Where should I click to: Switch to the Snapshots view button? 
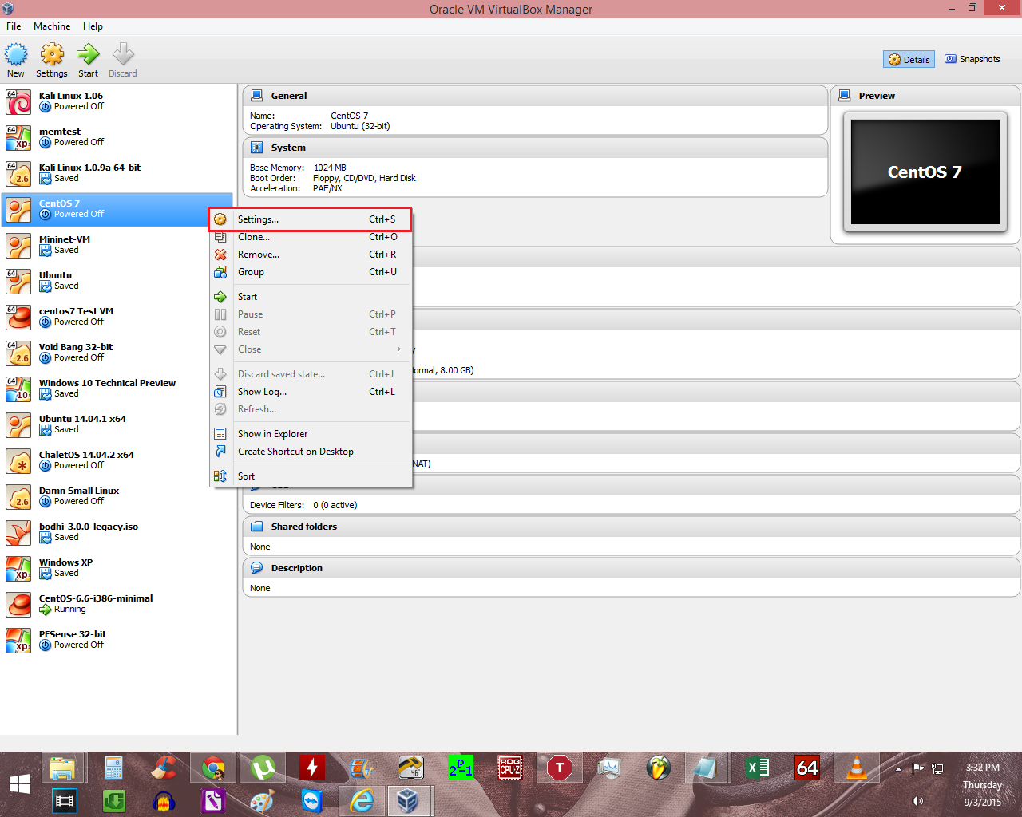pyautogui.click(x=972, y=59)
